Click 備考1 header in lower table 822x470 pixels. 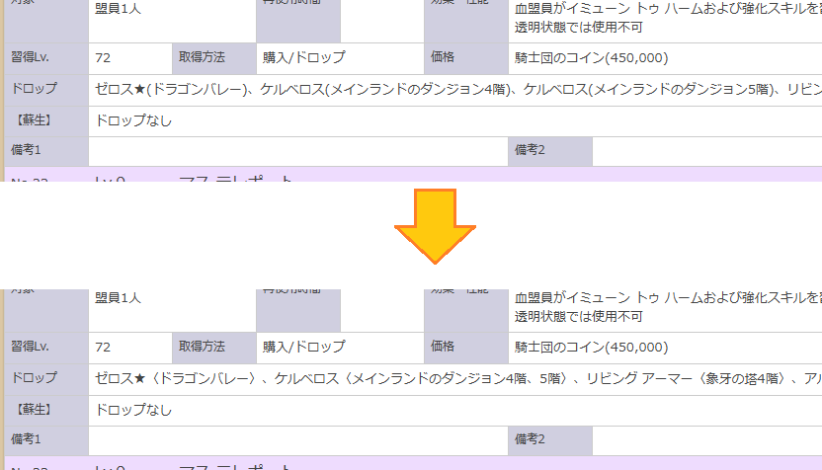coord(46,440)
